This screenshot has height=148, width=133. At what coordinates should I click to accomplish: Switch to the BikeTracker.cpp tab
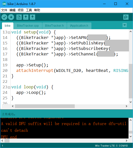pos(28,26)
